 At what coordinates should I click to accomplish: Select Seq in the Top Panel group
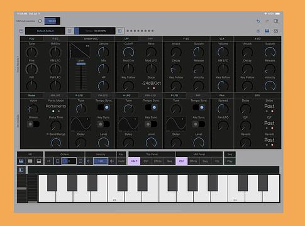pos(170,161)
